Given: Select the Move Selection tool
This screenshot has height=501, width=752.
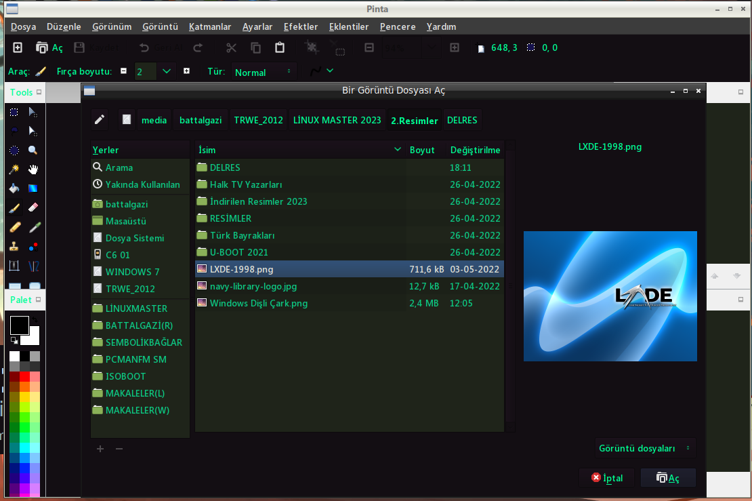Looking at the screenshot, I should click(33, 131).
